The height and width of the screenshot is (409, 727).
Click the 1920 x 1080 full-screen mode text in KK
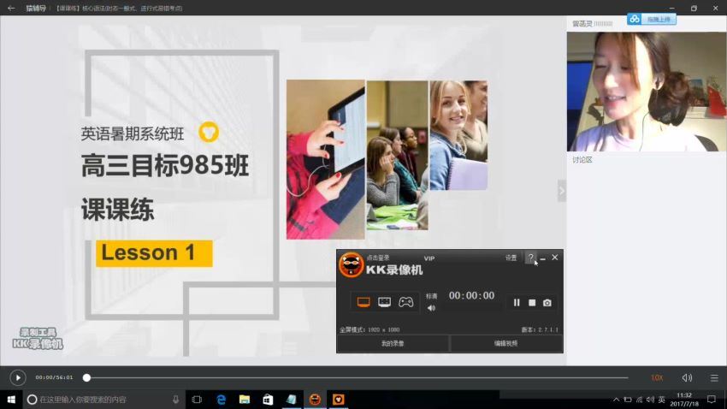tap(369, 329)
